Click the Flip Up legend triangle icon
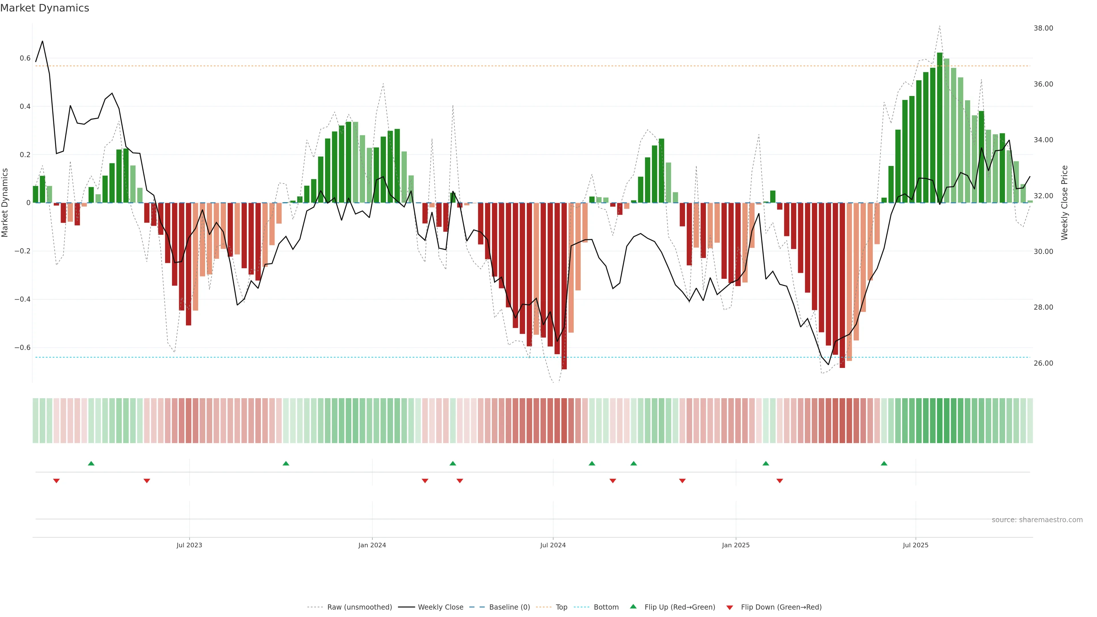The width and height of the screenshot is (1097, 617). (x=633, y=606)
